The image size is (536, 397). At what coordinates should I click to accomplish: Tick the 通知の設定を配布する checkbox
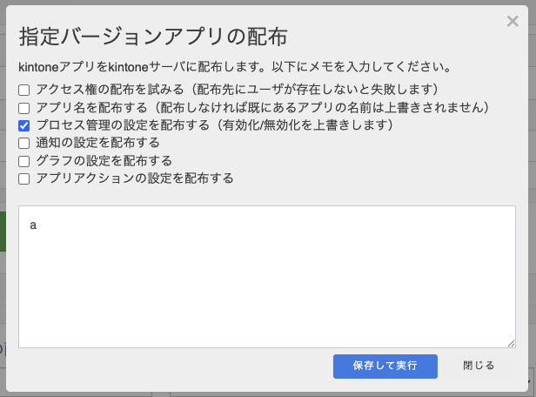[24, 144]
